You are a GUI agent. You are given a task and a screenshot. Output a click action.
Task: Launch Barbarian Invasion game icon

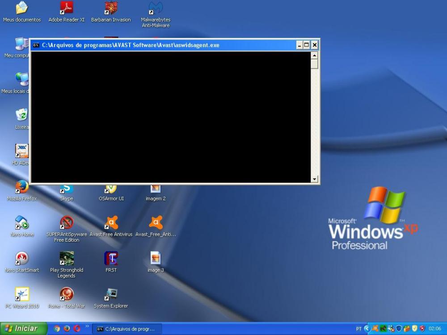tap(111, 9)
